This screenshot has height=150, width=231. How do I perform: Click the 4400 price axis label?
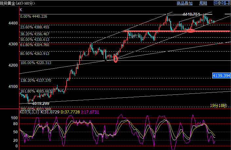click(13, 23)
